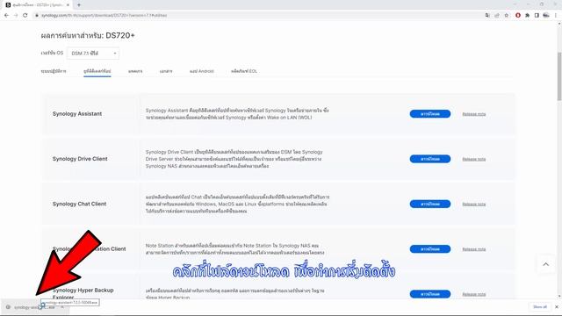Download Synology Drive Client

(430, 159)
